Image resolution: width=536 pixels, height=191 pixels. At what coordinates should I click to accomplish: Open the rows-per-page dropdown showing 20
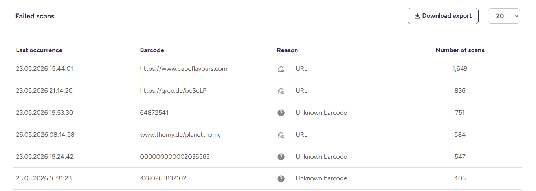click(x=504, y=16)
